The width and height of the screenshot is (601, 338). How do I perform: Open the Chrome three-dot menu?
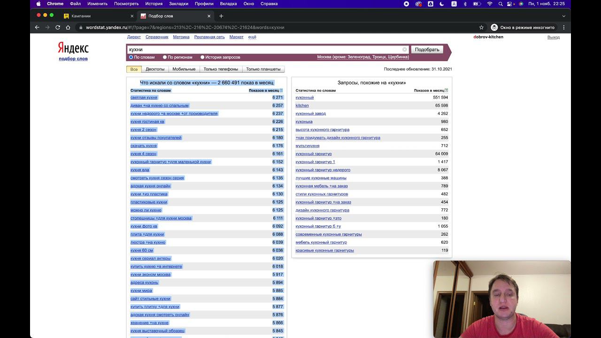564,27
